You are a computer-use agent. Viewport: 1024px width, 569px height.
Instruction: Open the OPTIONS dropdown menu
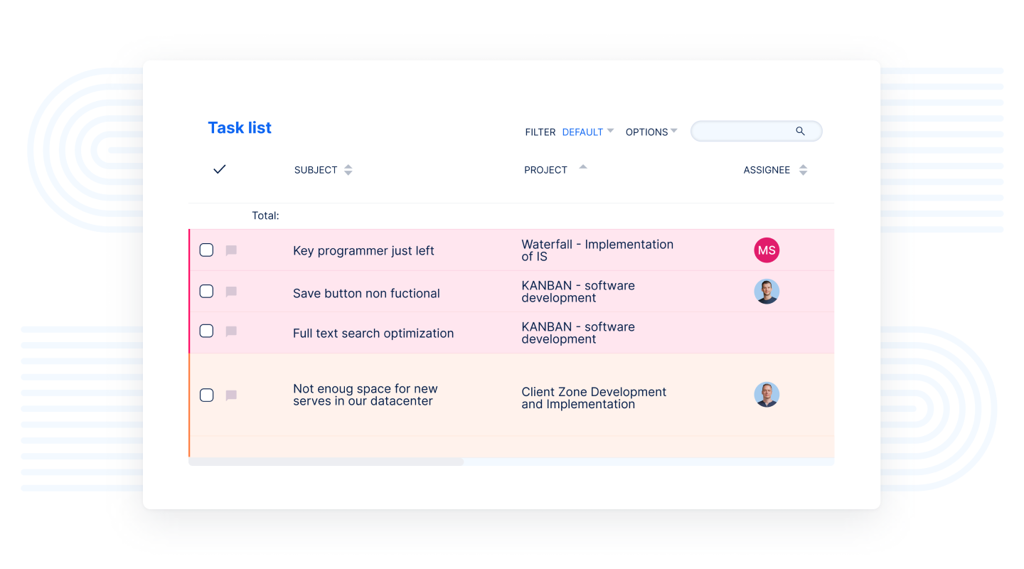[x=651, y=132]
